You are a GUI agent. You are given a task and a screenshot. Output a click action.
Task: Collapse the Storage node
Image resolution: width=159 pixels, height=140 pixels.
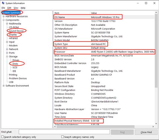click(x=7, y=56)
